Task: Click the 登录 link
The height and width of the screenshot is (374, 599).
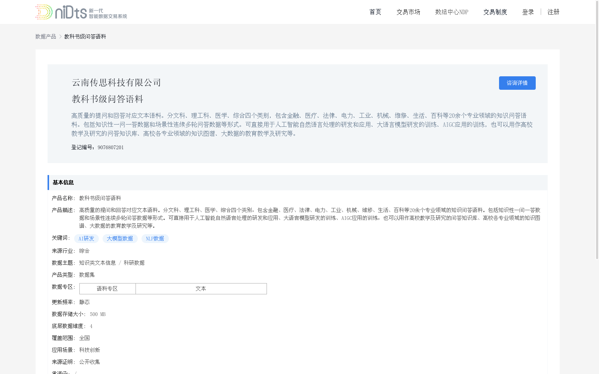Action: [528, 12]
